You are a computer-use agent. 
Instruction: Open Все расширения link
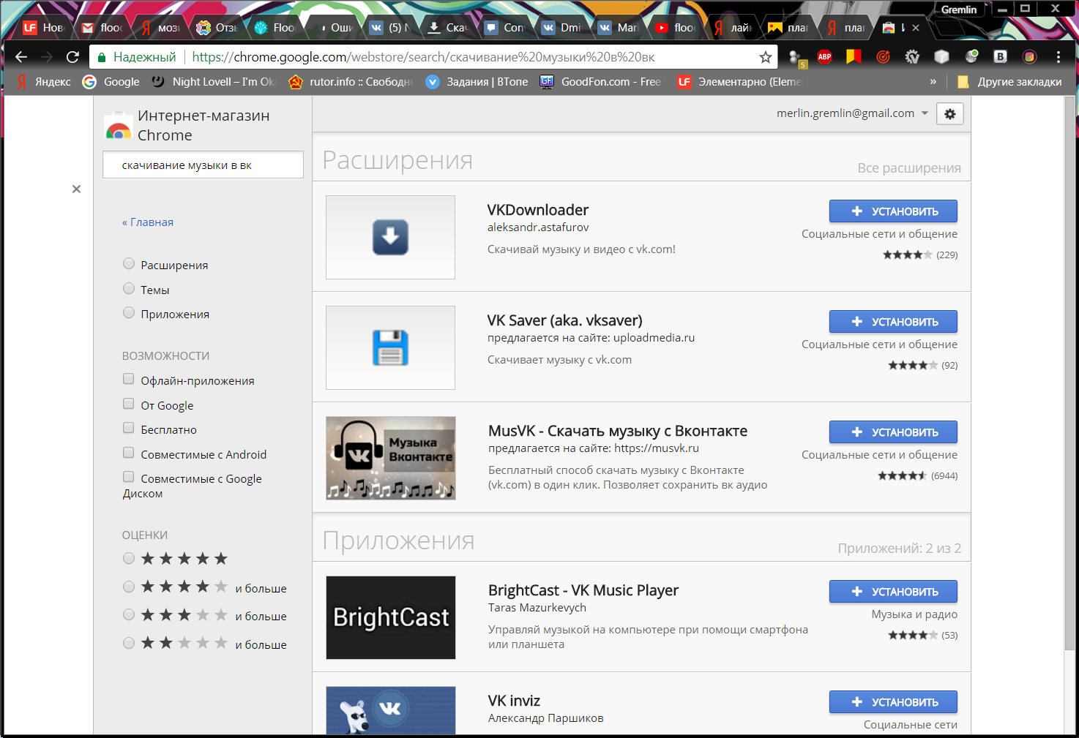[909, 168]
